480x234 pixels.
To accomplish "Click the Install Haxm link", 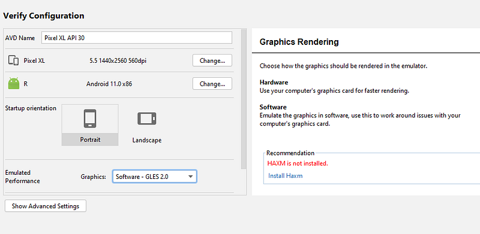I will [286, 176].
